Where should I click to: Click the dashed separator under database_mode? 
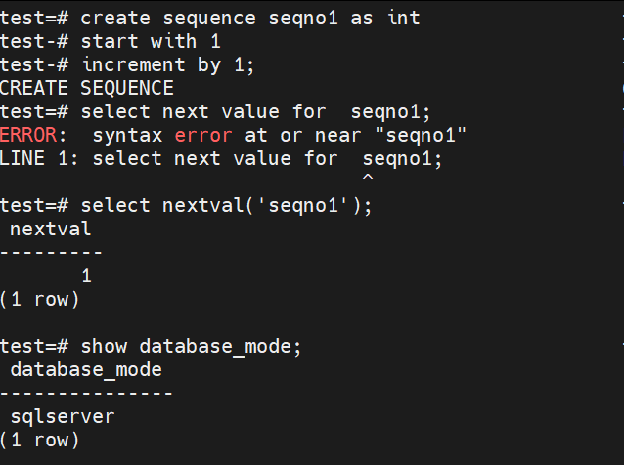[x=86, y=394]
